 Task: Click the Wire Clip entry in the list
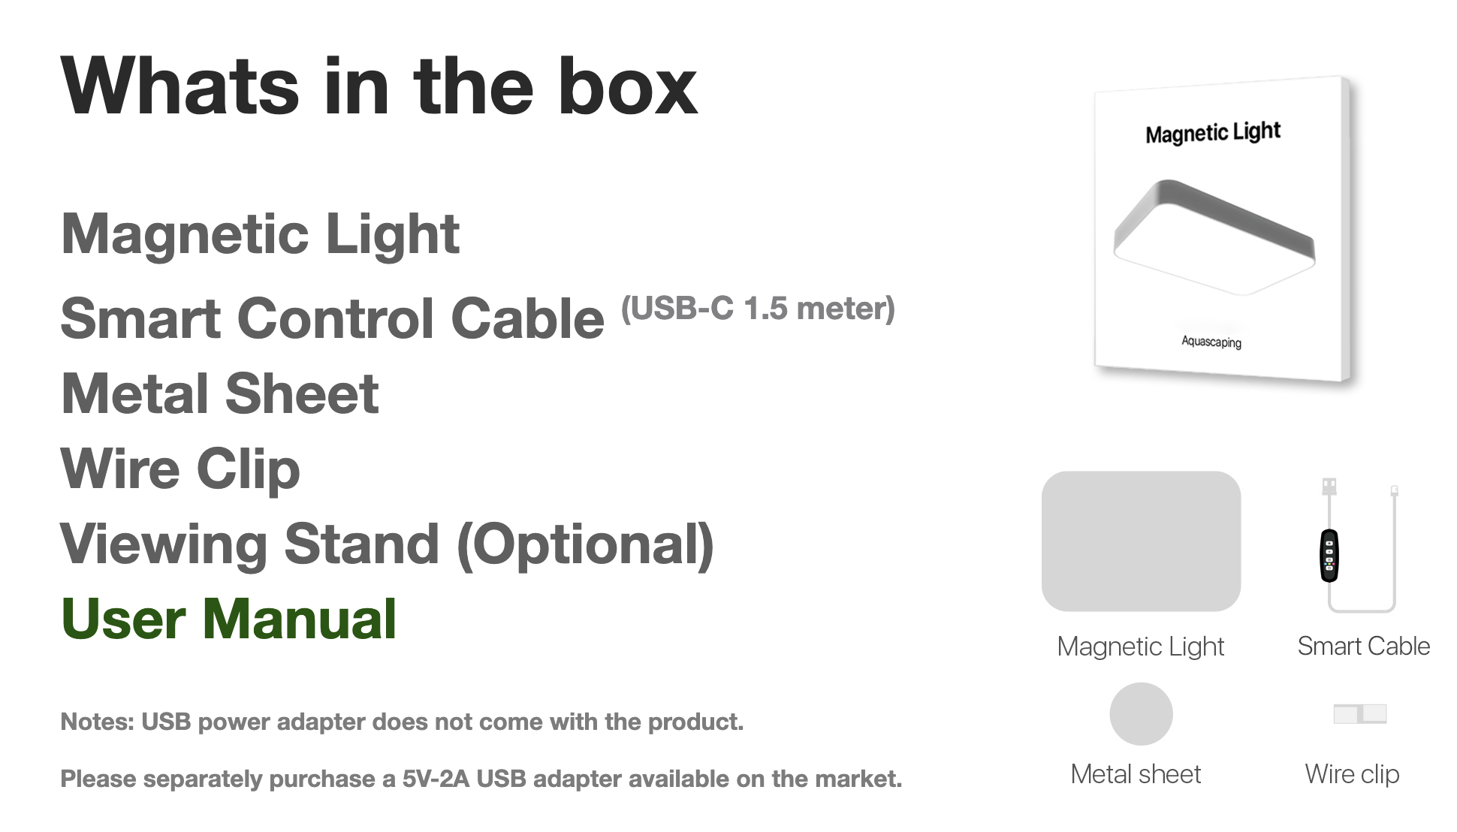180,469
